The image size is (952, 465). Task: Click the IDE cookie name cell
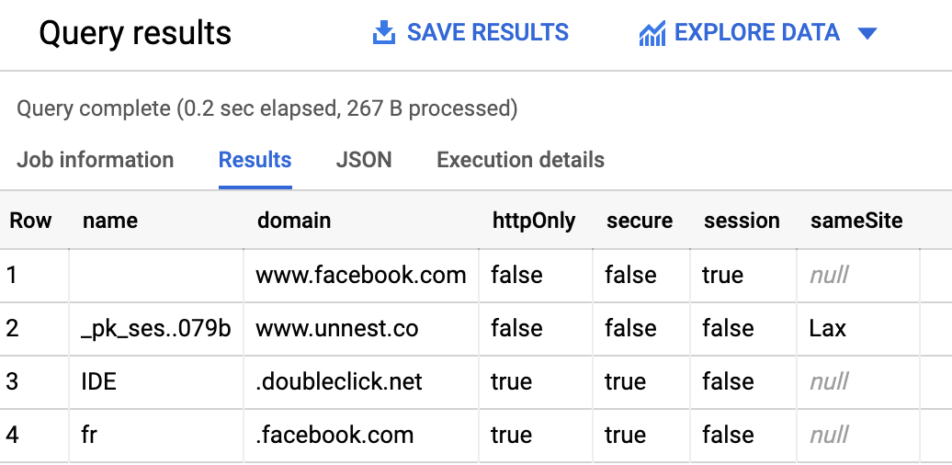tap(156, 382)
